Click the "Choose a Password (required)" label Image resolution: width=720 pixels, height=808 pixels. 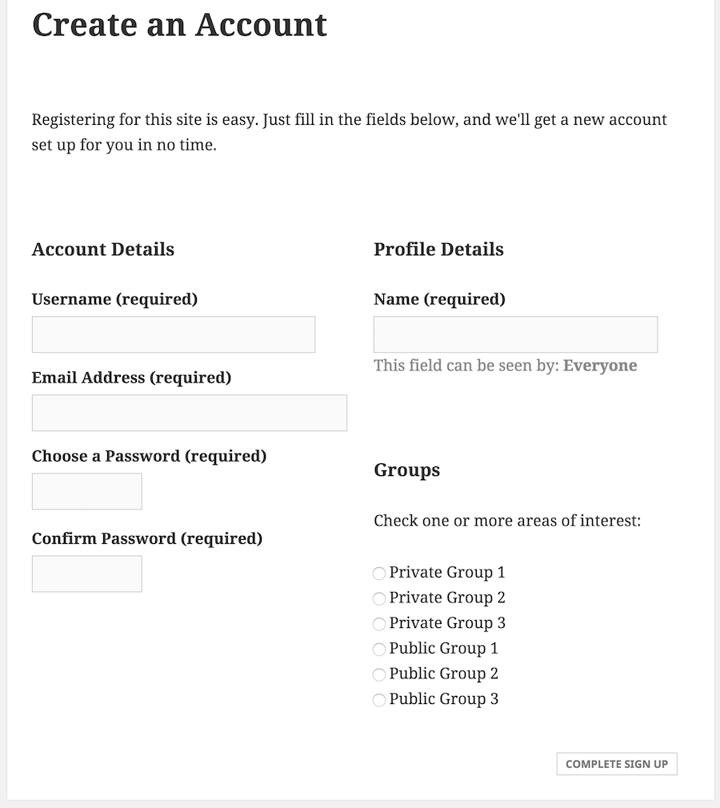[x=149, y=456]
